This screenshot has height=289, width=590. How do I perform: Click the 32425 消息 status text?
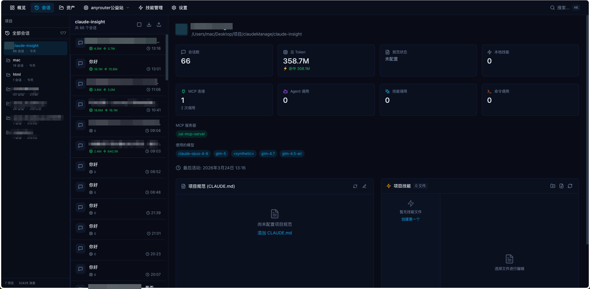pyautogui.click(x=27, y=283)
